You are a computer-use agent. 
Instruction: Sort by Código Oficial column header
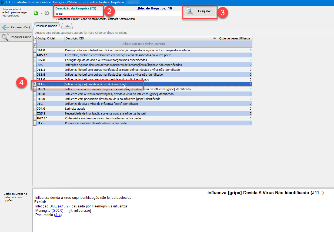[x=51, y=38]
